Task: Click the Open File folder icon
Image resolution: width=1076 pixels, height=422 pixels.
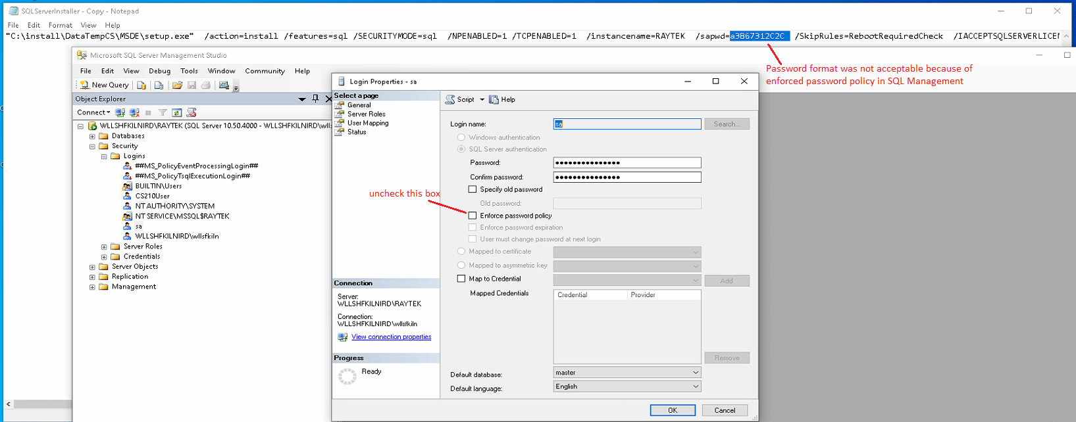Action: [177, 85]
